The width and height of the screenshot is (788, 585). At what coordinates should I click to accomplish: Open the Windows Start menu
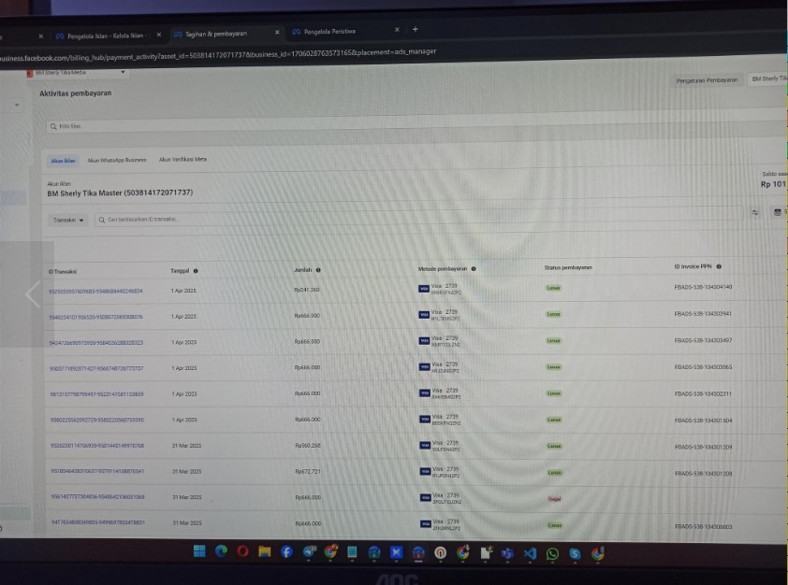199,552
